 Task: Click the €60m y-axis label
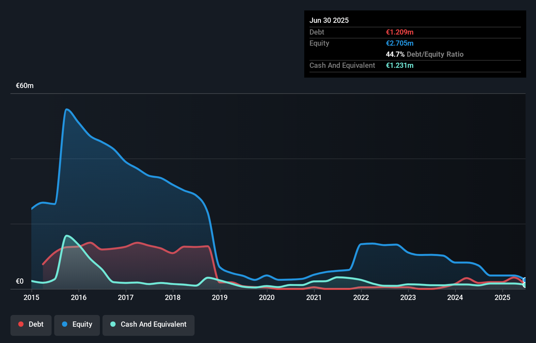pyautogui.click(x=25, y=86)
